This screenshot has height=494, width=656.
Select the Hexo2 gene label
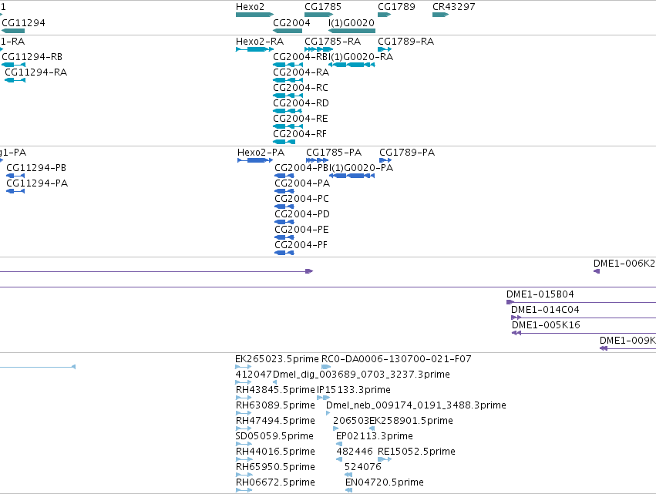(x=251, y=7)
